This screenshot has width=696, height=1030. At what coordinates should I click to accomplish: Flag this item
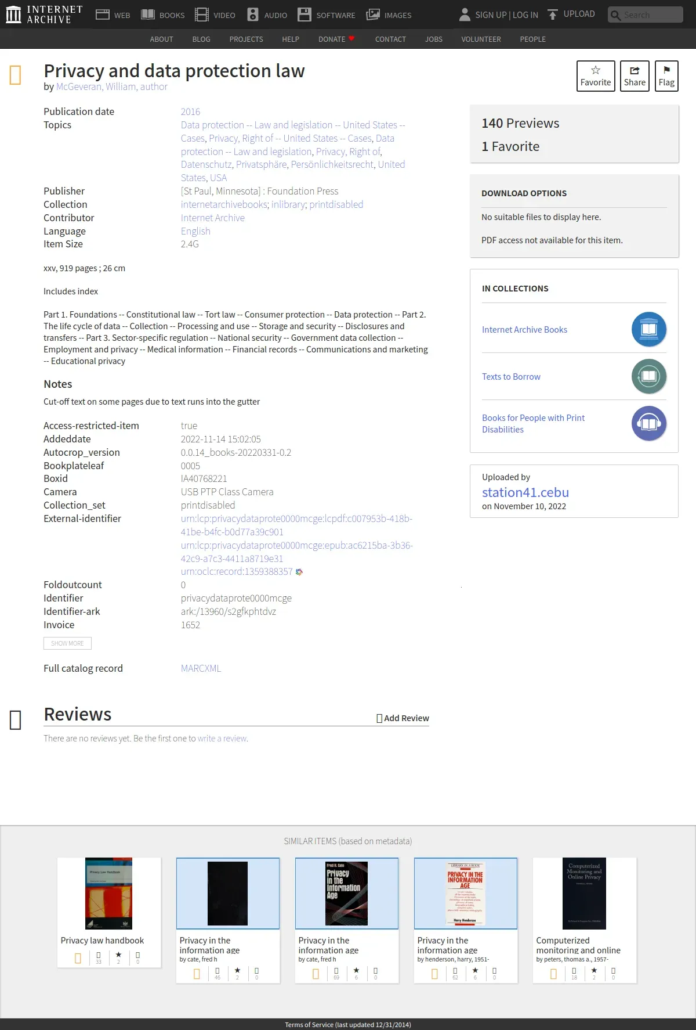coord(666,76)
